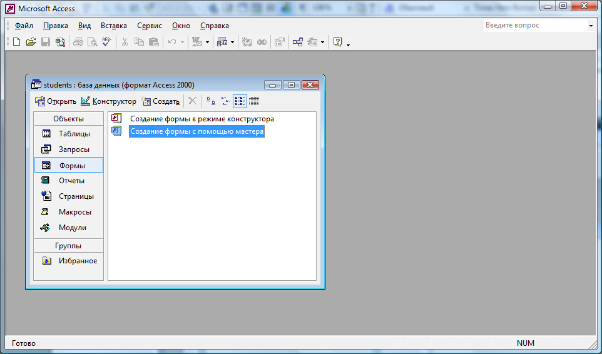
Task: Open the Правка menu
Action: pos(56,26)
